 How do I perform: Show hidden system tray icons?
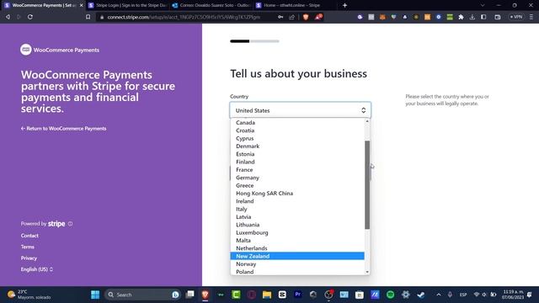click(x=439, y=295)
